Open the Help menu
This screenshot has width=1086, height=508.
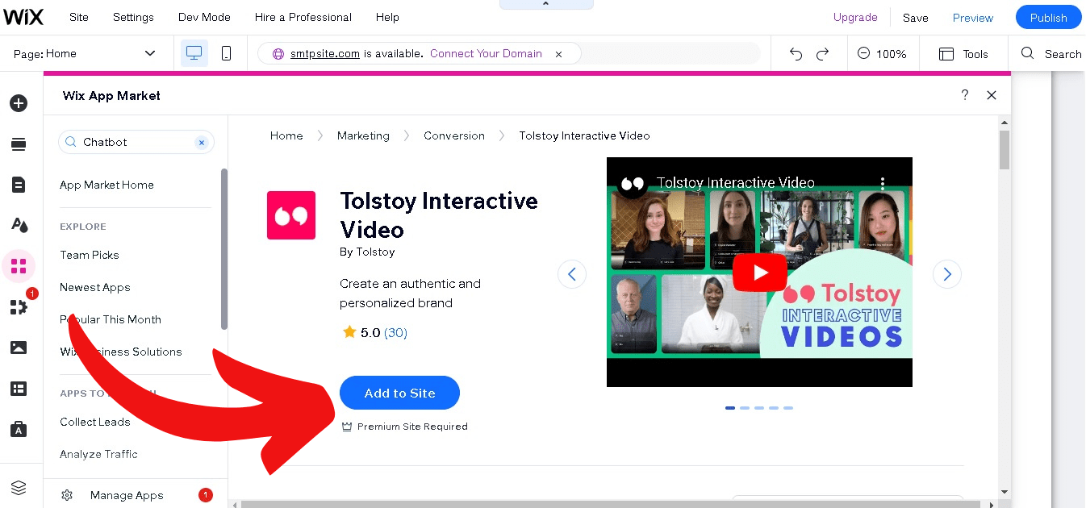[387, 17]
